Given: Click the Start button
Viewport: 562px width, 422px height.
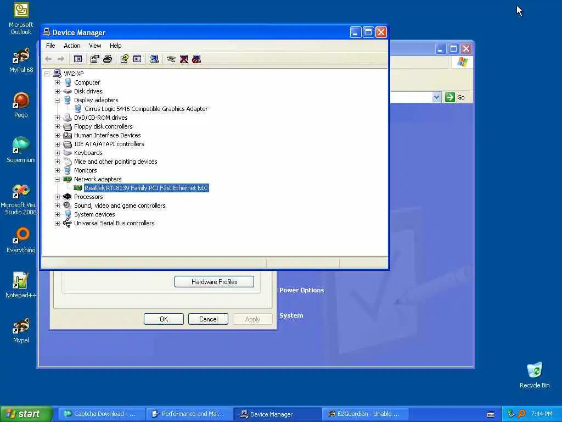Looking at the screenshot, I should (x=26, y=414).
